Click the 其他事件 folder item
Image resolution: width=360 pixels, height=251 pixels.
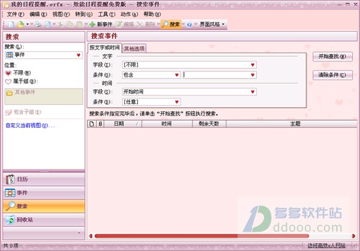pyautogui.click(x=21, y=92)
